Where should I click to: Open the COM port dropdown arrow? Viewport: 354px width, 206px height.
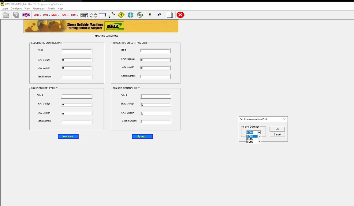tap(259, 133)
